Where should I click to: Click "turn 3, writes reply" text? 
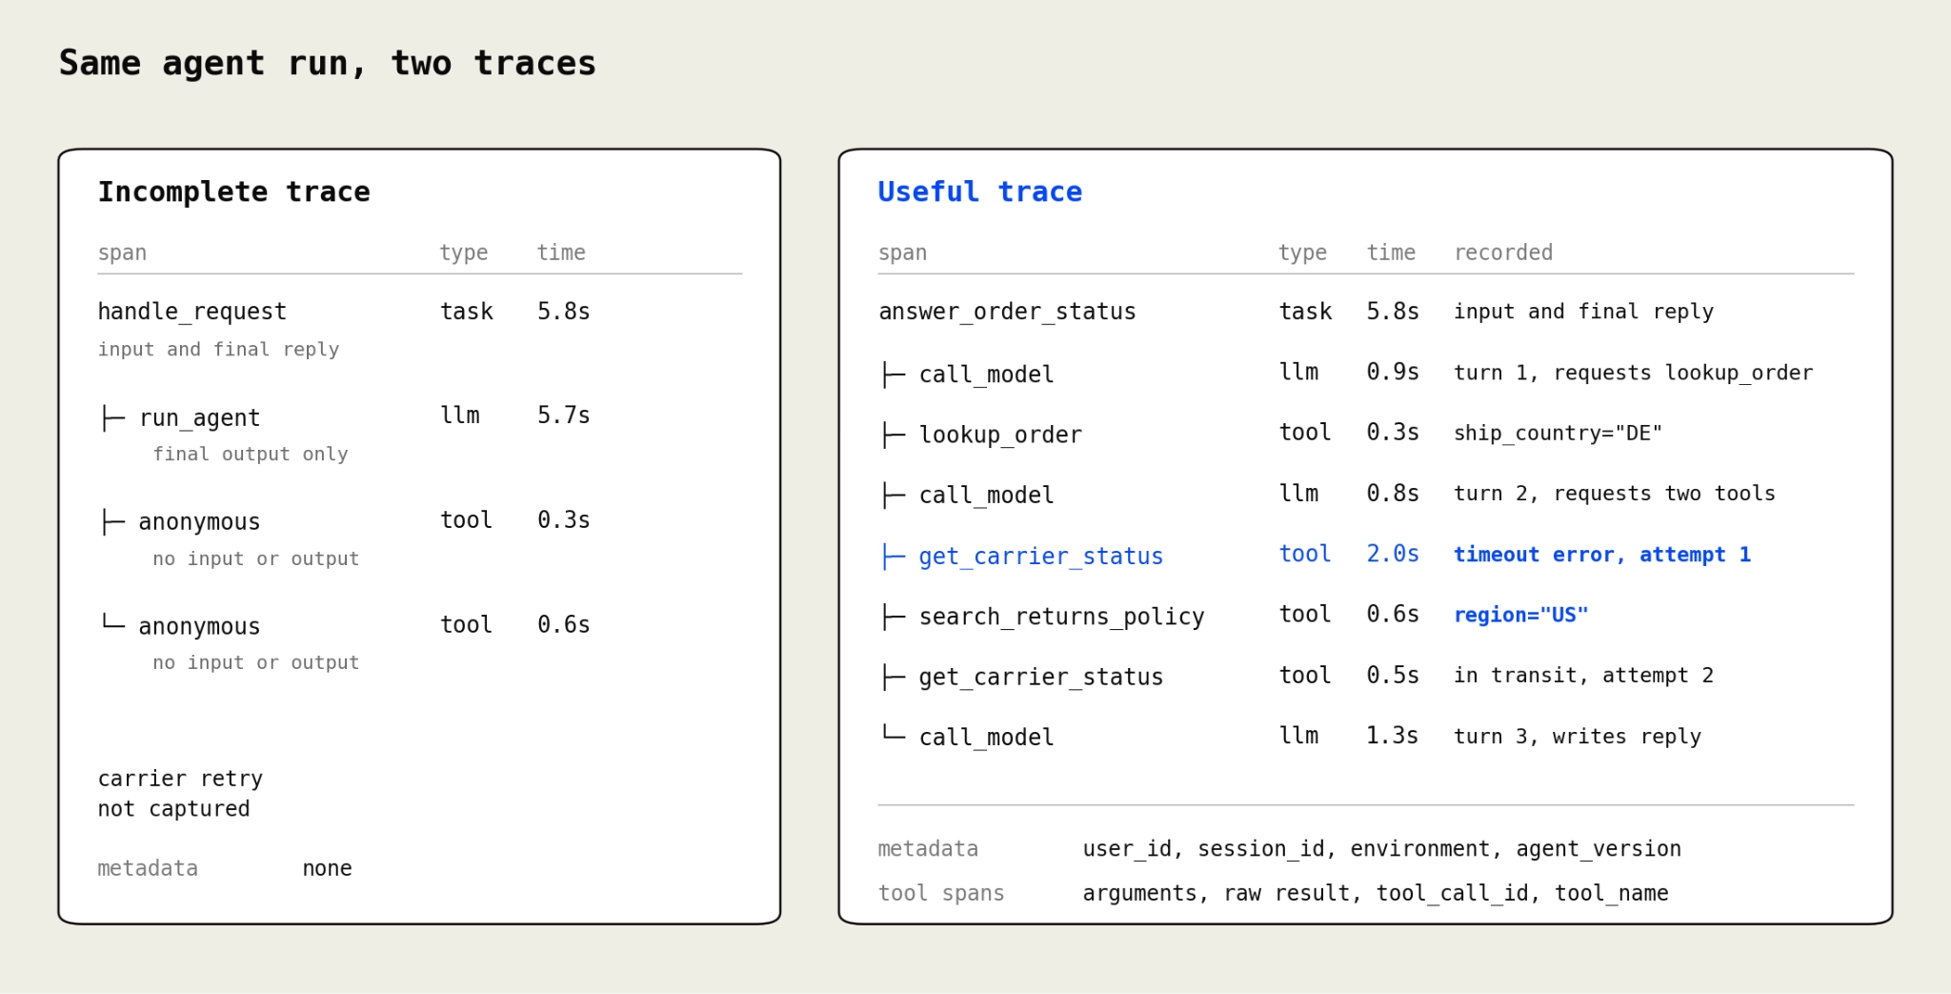(x=1577, y=737)
